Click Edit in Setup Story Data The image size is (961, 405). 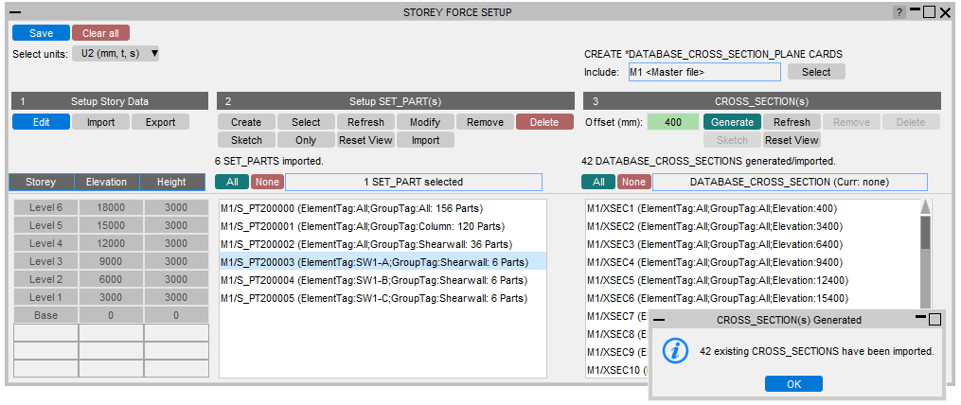point(41,122)
